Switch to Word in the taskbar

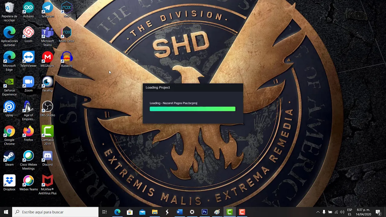point(180,212)
